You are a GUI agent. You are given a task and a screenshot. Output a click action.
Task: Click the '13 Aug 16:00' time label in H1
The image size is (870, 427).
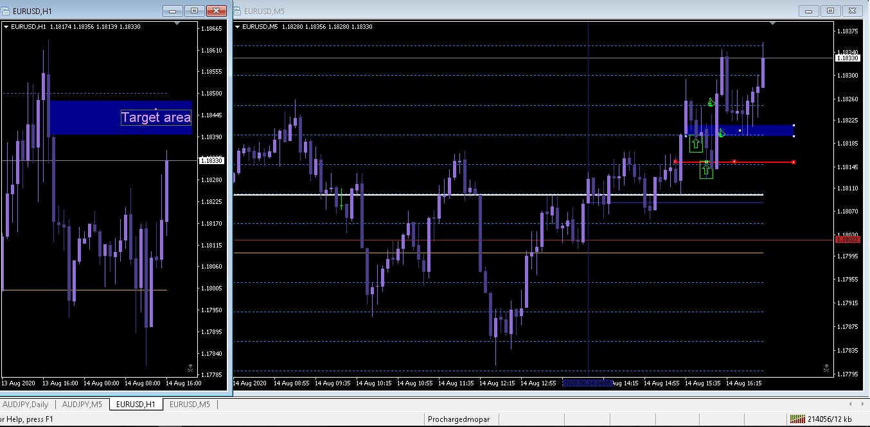60,383
